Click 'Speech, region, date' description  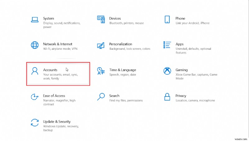point(123,75)
